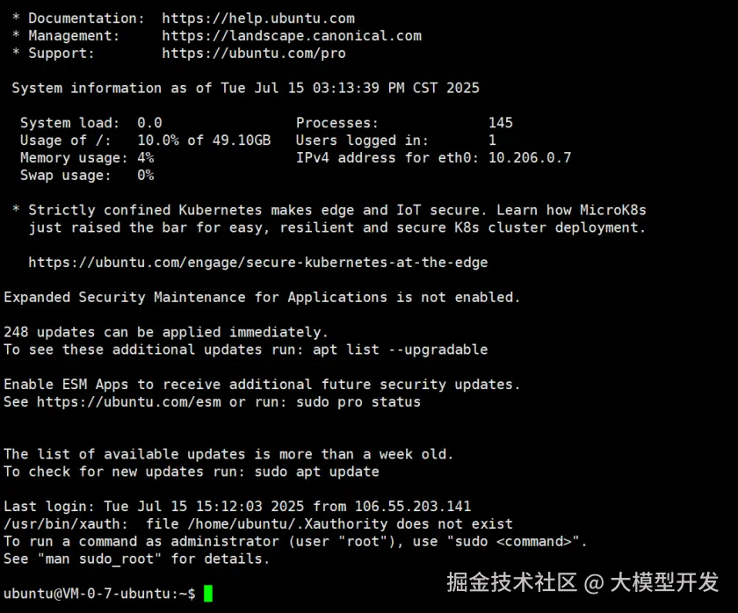Image resolution: width=738 pixels, height=613 pixels.
Task: Click the Processes count value 145
Action: pos(501,123)
